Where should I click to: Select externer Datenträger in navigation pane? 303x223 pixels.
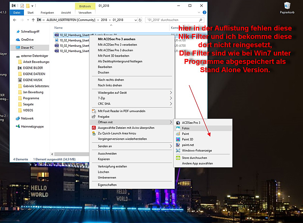pyautogui.click(x=34, y=56)
